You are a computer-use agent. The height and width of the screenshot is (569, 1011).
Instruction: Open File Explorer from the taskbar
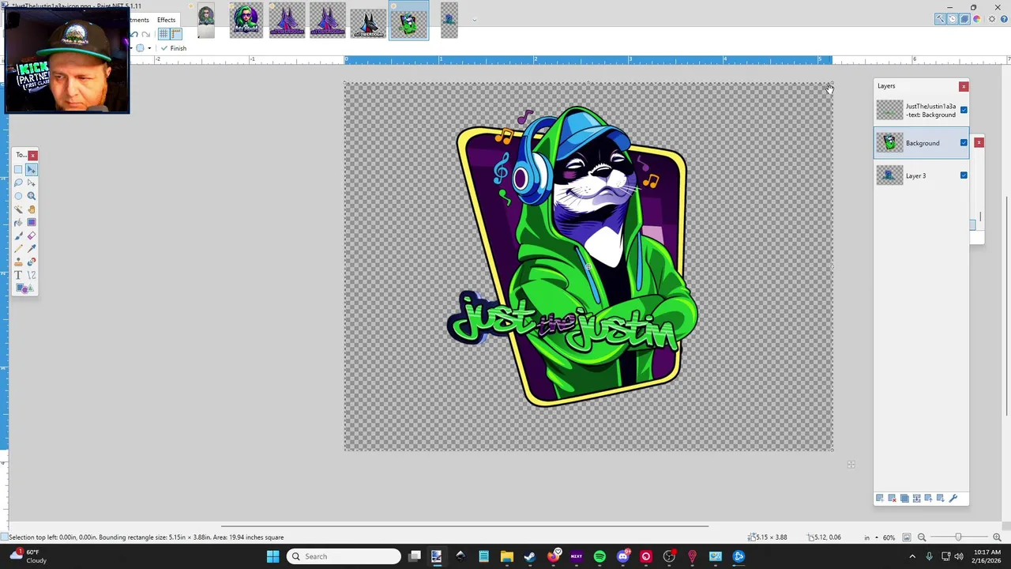507,556
